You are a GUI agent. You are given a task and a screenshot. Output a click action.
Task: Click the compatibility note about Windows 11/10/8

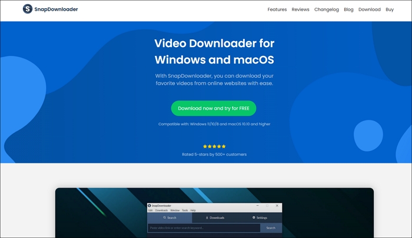(x=214, y=124)
